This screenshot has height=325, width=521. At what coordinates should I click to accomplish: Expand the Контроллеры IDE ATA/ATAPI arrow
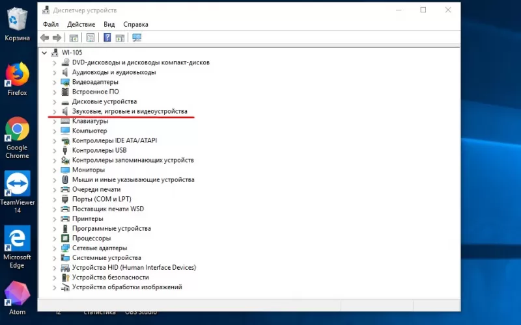click(x=55, y=141)
